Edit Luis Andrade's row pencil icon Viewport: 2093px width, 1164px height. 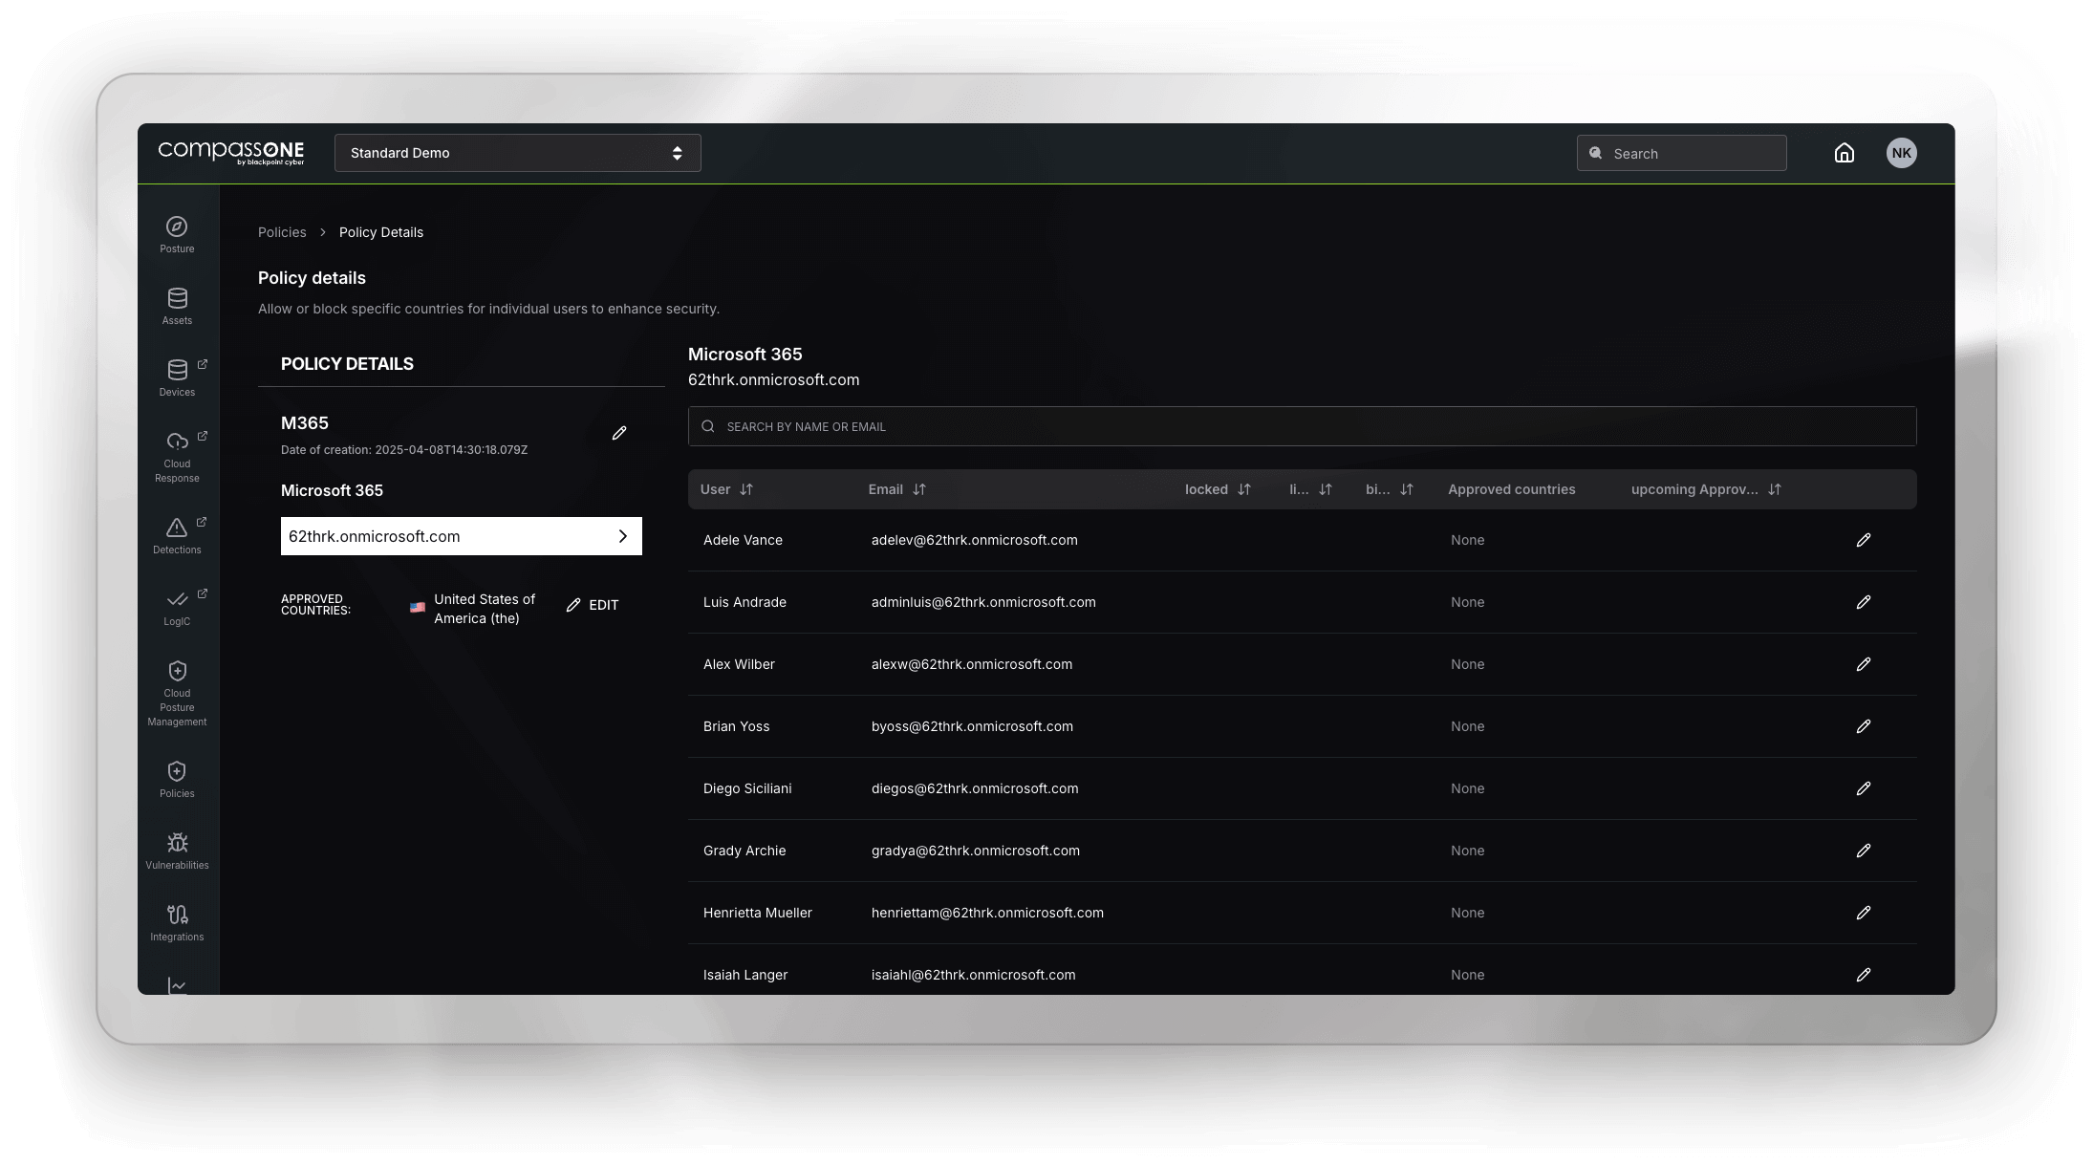[x=1864, y=602]
